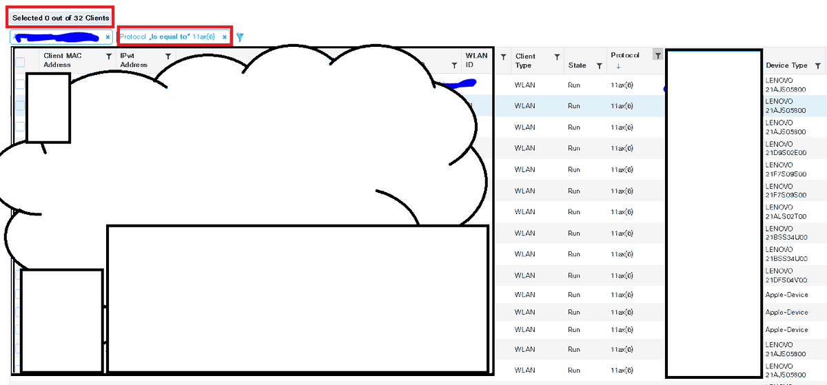Select the 'LENOVO 21DFS04V00' device type cell
This screenshot has height=385, width=827.
[786, 275]
